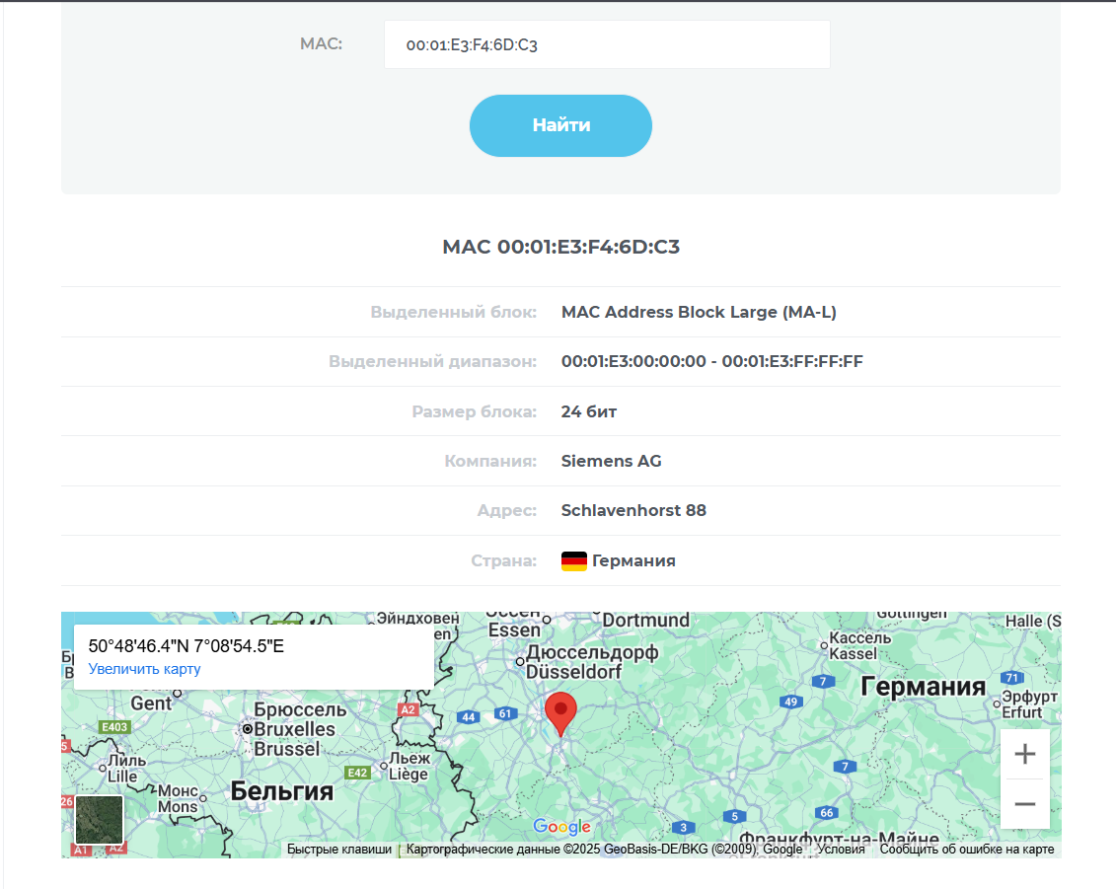Viewport: 1116px width, 889px height.
Task: Open Быстрые клавиши keyboard shortcuts
Action: tap(339, 850)
